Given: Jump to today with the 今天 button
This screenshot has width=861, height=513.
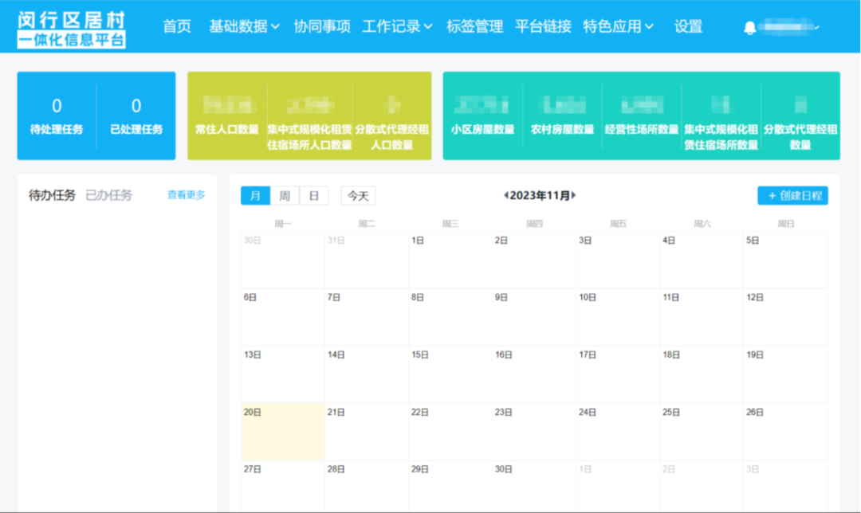Looking at the screenshot, I should (357, 195).
